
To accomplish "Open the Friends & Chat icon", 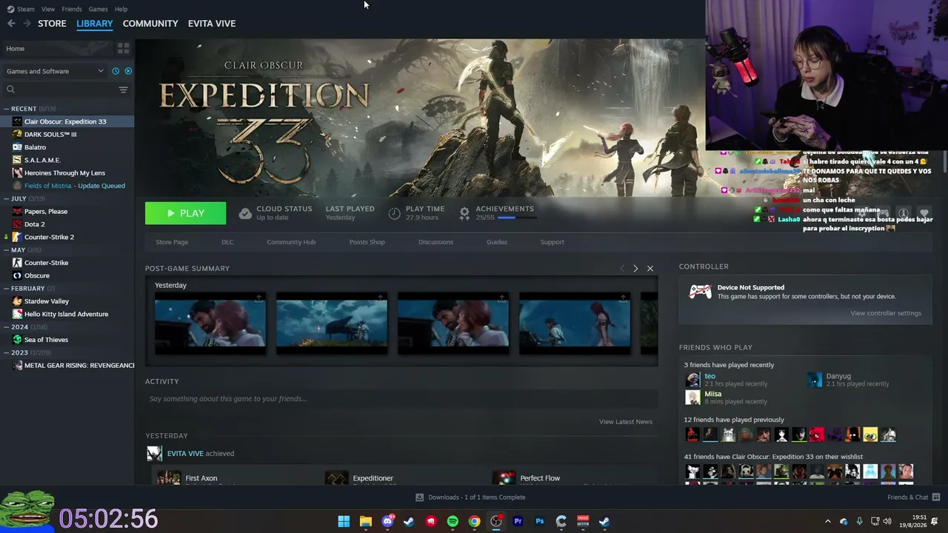I will click(936, 497).
